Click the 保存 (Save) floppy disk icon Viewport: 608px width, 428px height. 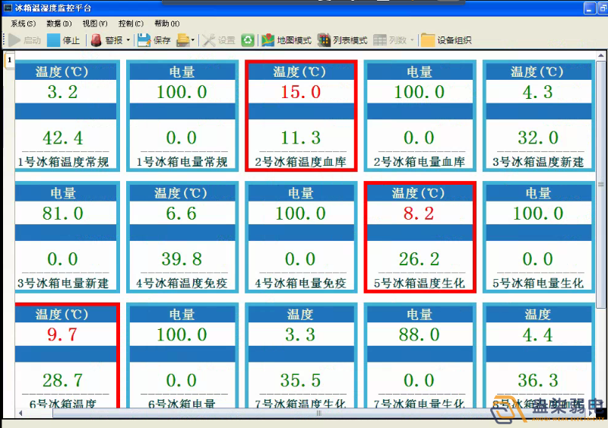144,40
